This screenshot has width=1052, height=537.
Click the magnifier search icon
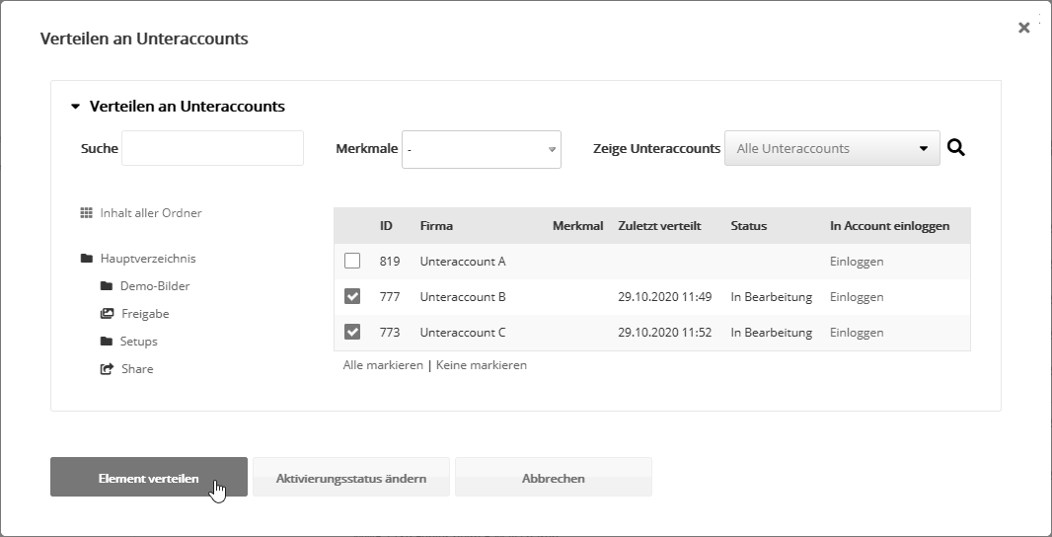click(955, 148)
